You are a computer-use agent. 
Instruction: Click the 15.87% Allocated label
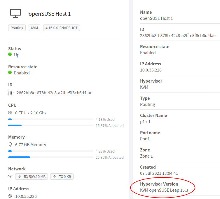click(x=110, y=125)
